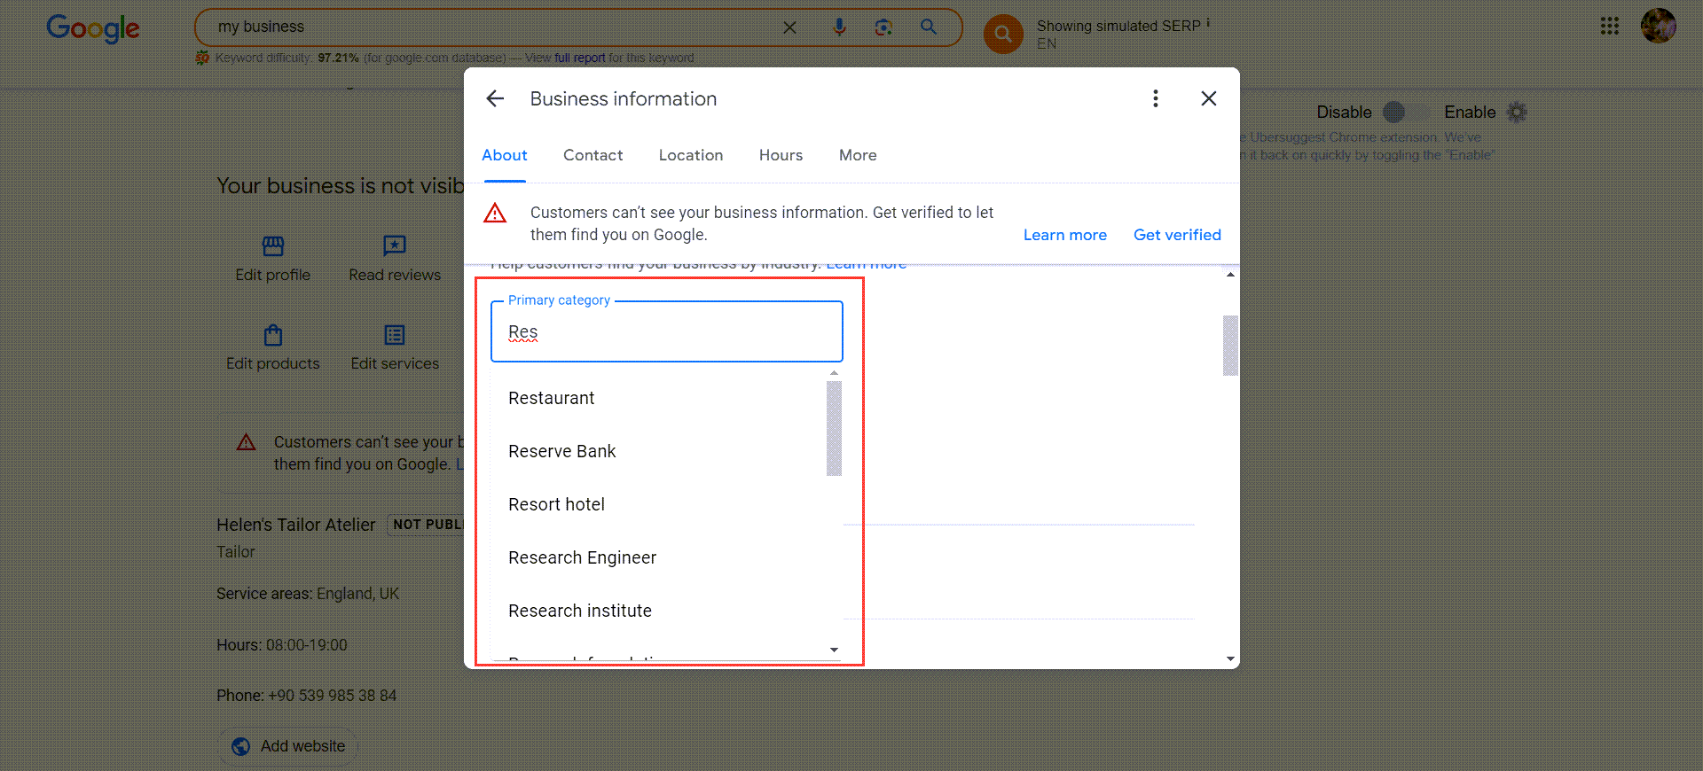Switch to the More tab
The width and height of the screenshot is (1703, 771).
(858, 155)
